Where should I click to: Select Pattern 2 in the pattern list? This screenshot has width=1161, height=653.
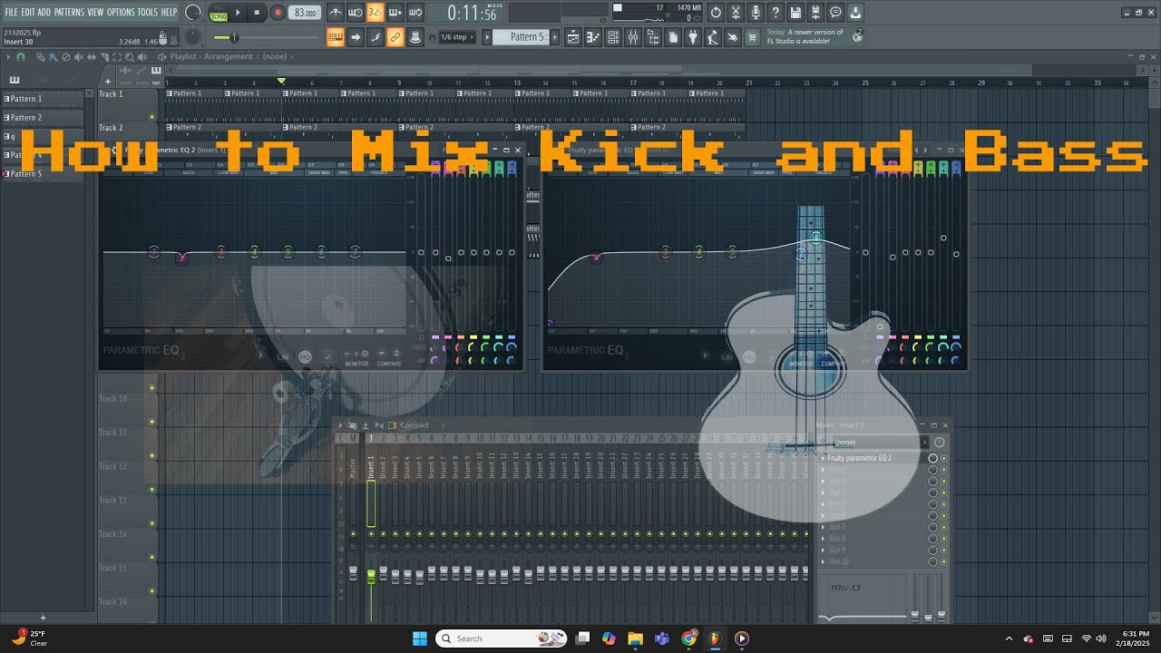(x=43, y=118)
